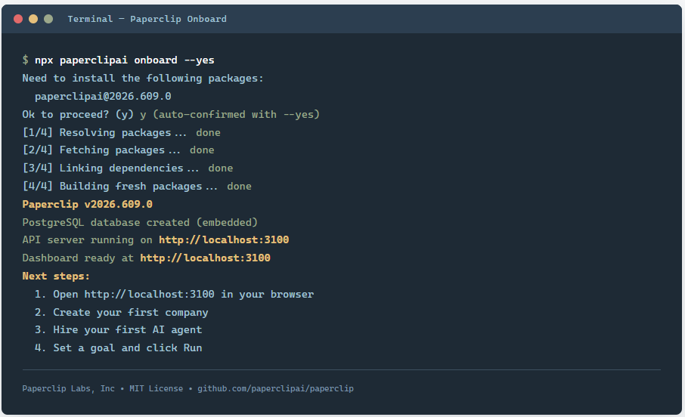Click the red close window dot
This screenshot has width=685, height=417.
[x=18, y=19]
